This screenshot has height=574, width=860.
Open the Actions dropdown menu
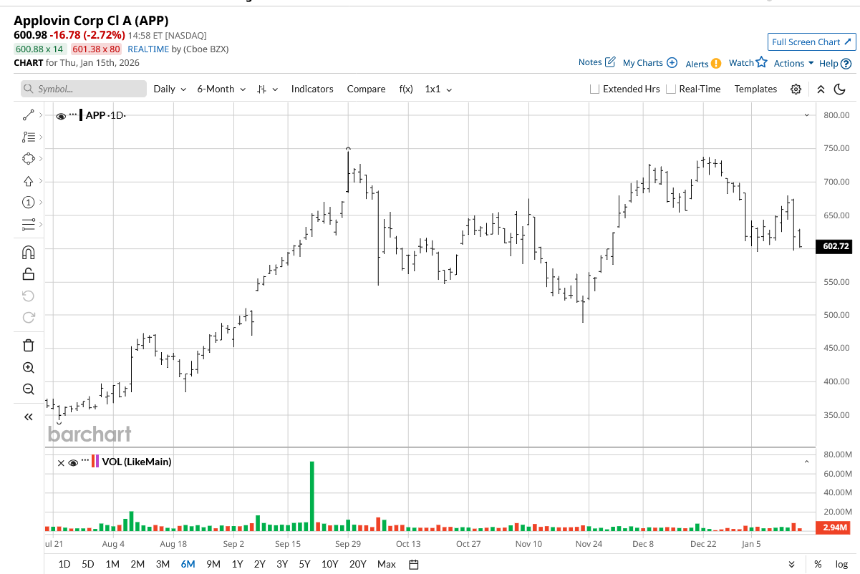[x=793, y=63]
